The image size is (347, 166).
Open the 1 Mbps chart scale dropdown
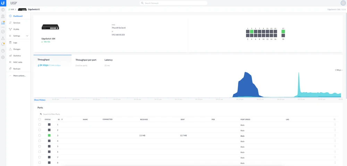pyautogui.click(x=339, y=70)
